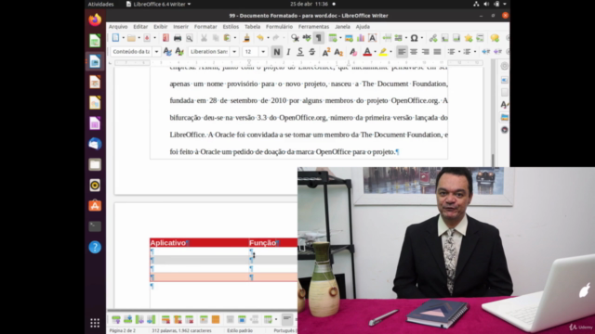The image size is (595, 334).
Task: Open the Arquivo menu
Action: [118, 27]
